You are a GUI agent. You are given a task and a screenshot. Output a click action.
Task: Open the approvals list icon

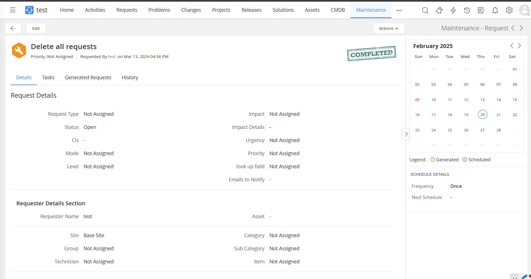(x=481, y=10)
